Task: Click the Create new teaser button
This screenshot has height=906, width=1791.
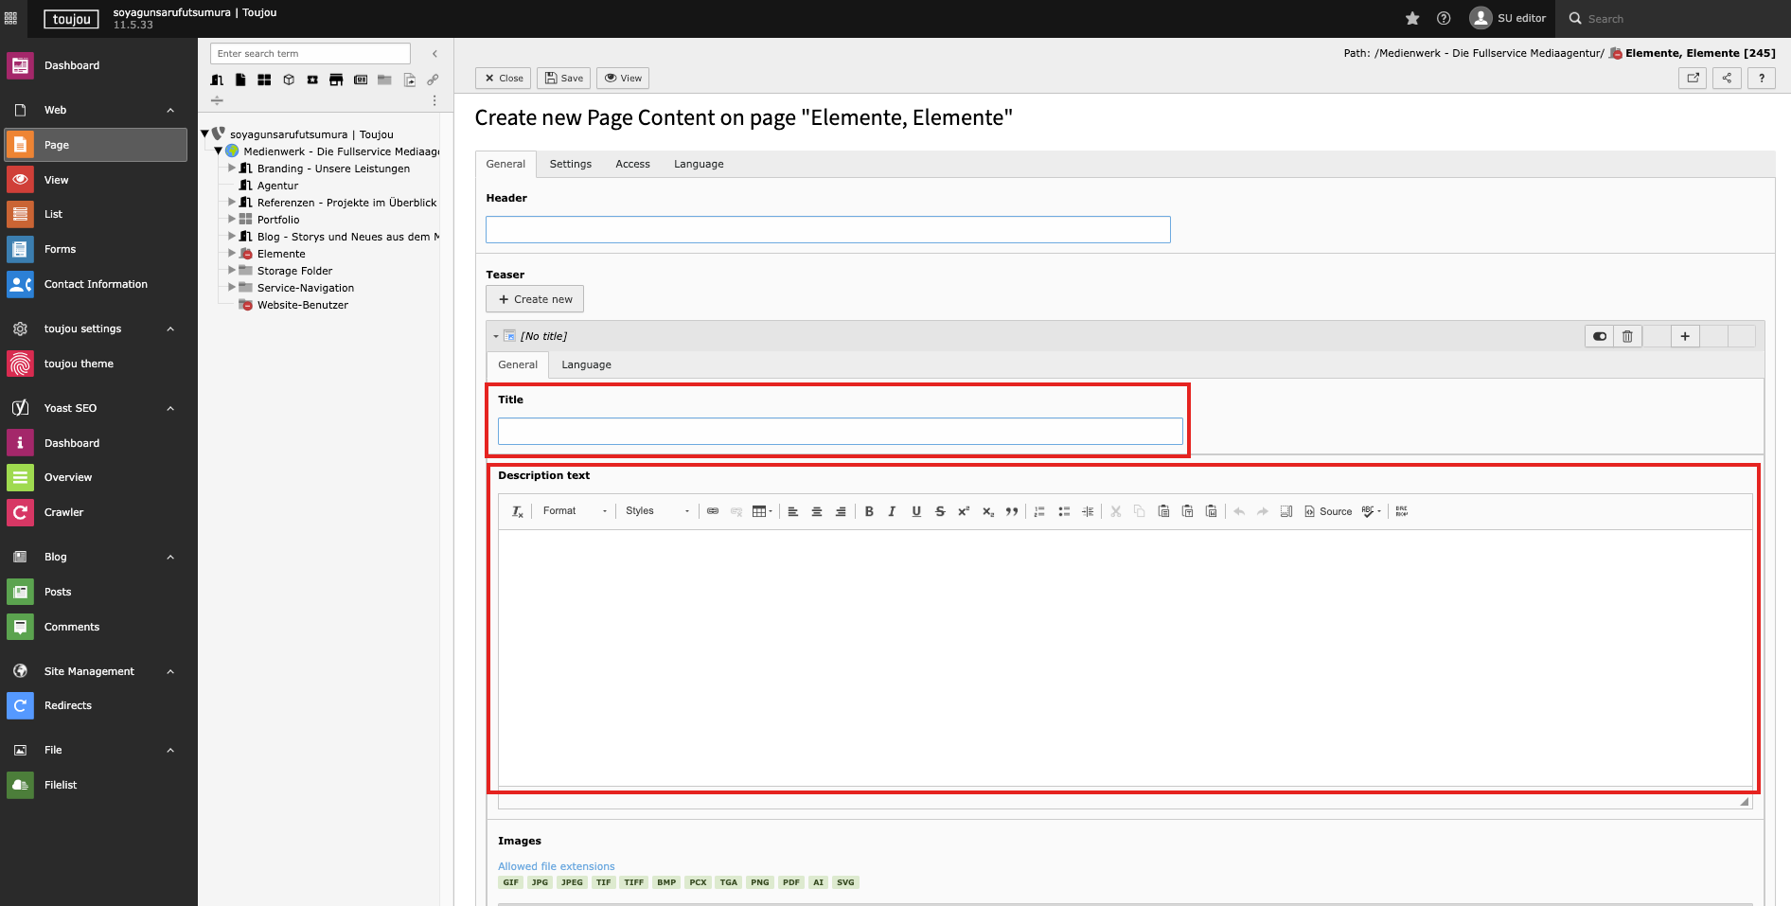Action: click(x=535, y=299)
